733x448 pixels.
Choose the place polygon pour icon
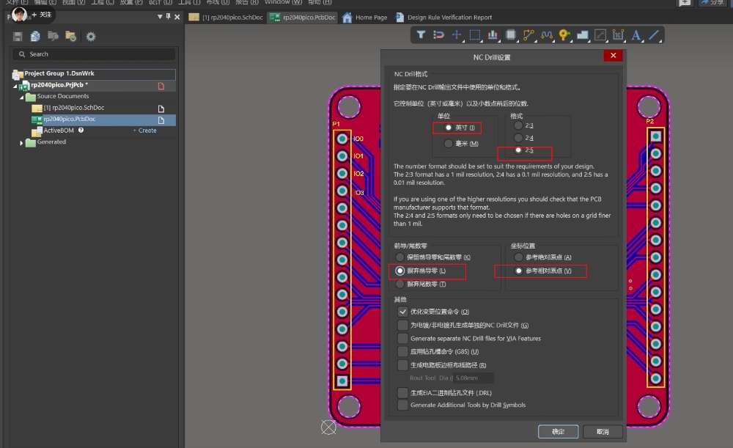pyautogui.click(x=583, y=35)
